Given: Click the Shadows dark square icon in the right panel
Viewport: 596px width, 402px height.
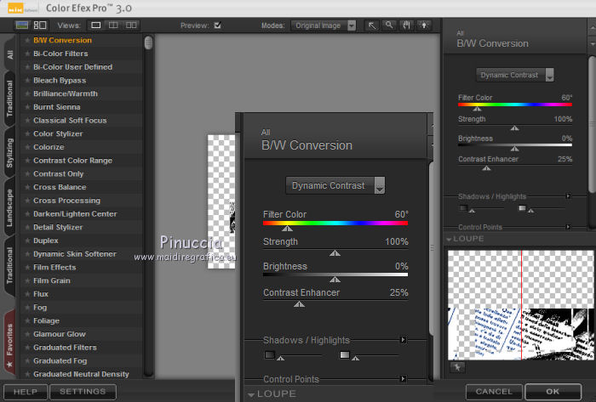Looking at the screenshot, I should pyautogui.click(x=463, y=208).
